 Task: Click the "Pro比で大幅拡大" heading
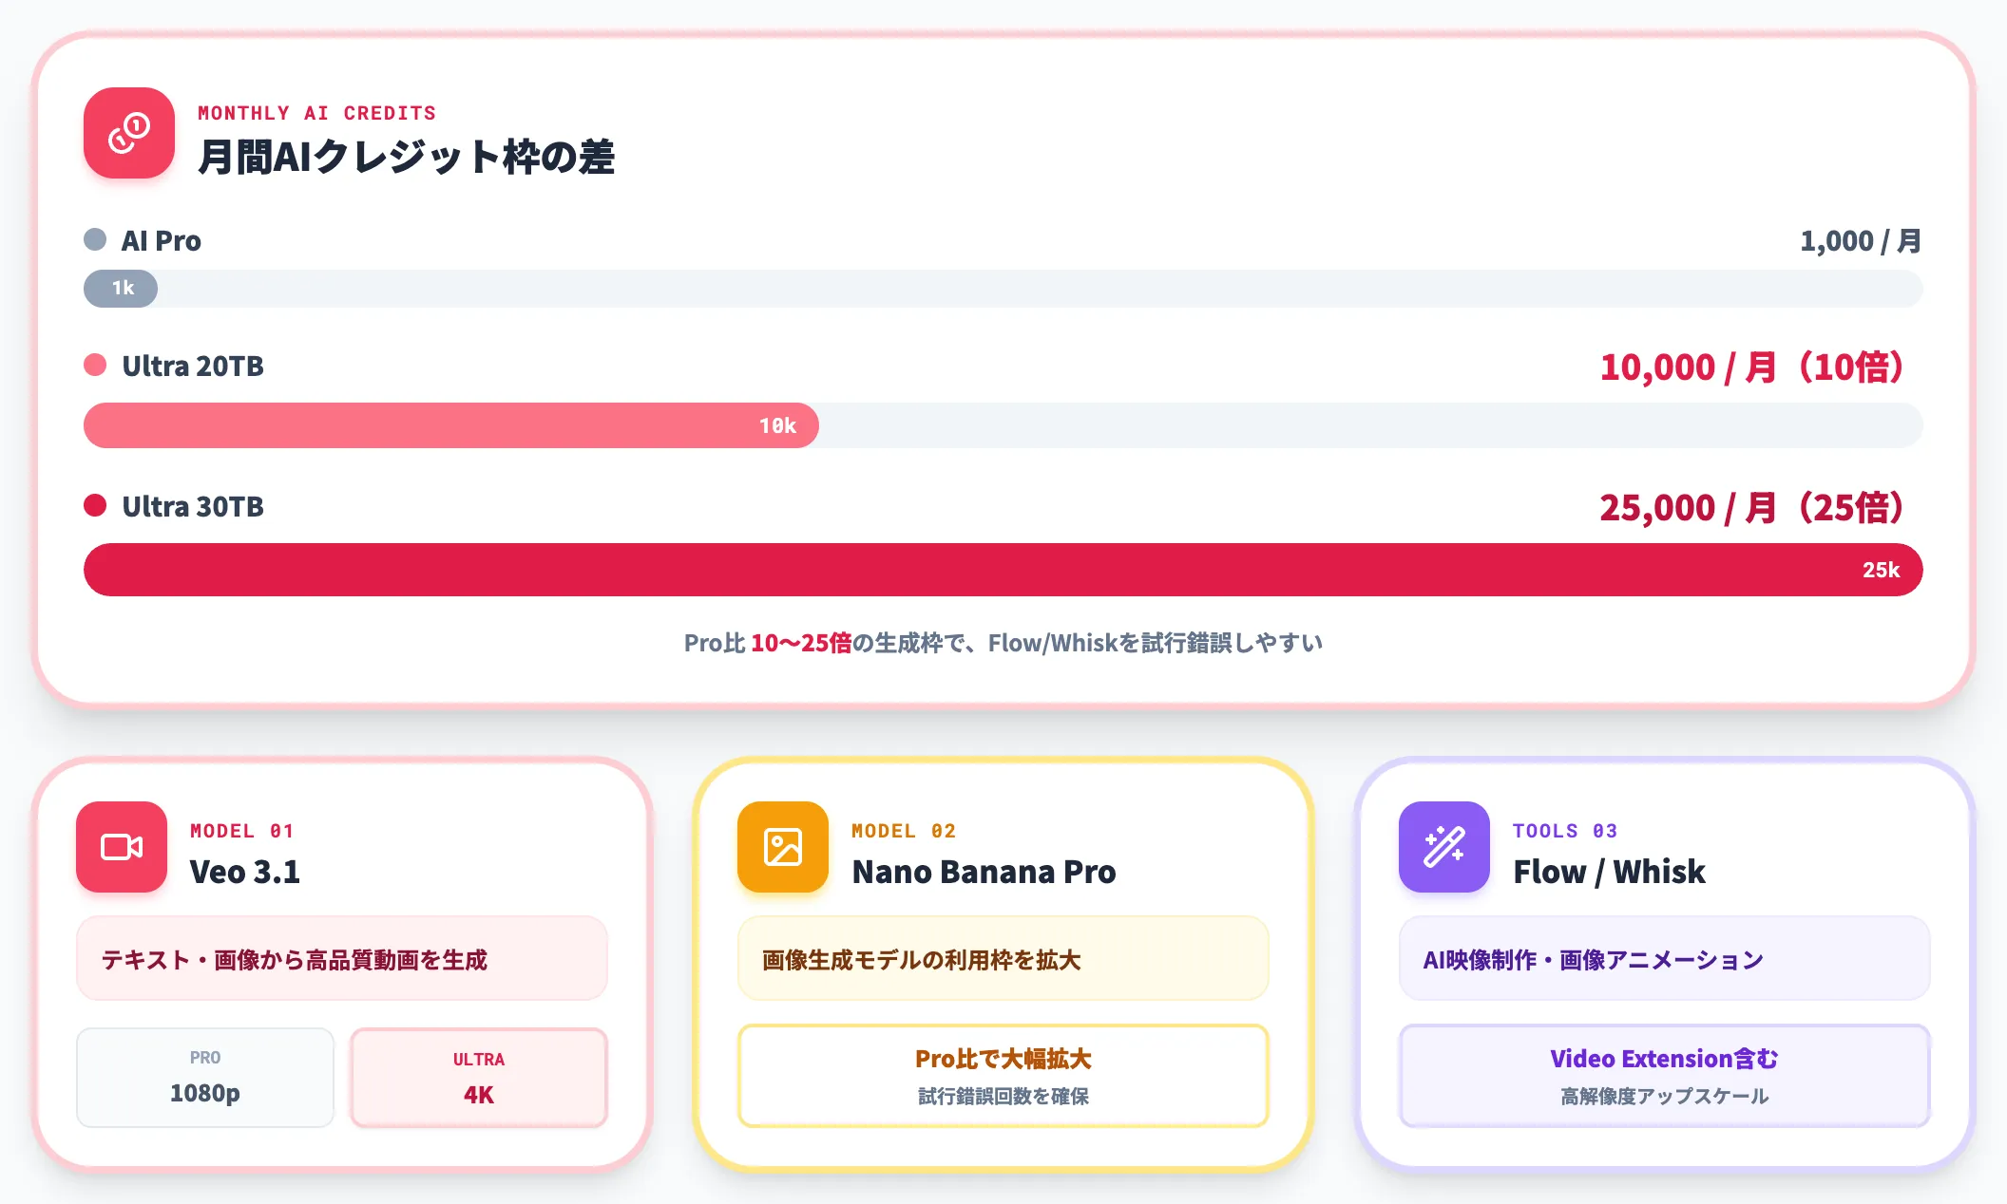(x=1003, y=1059)
